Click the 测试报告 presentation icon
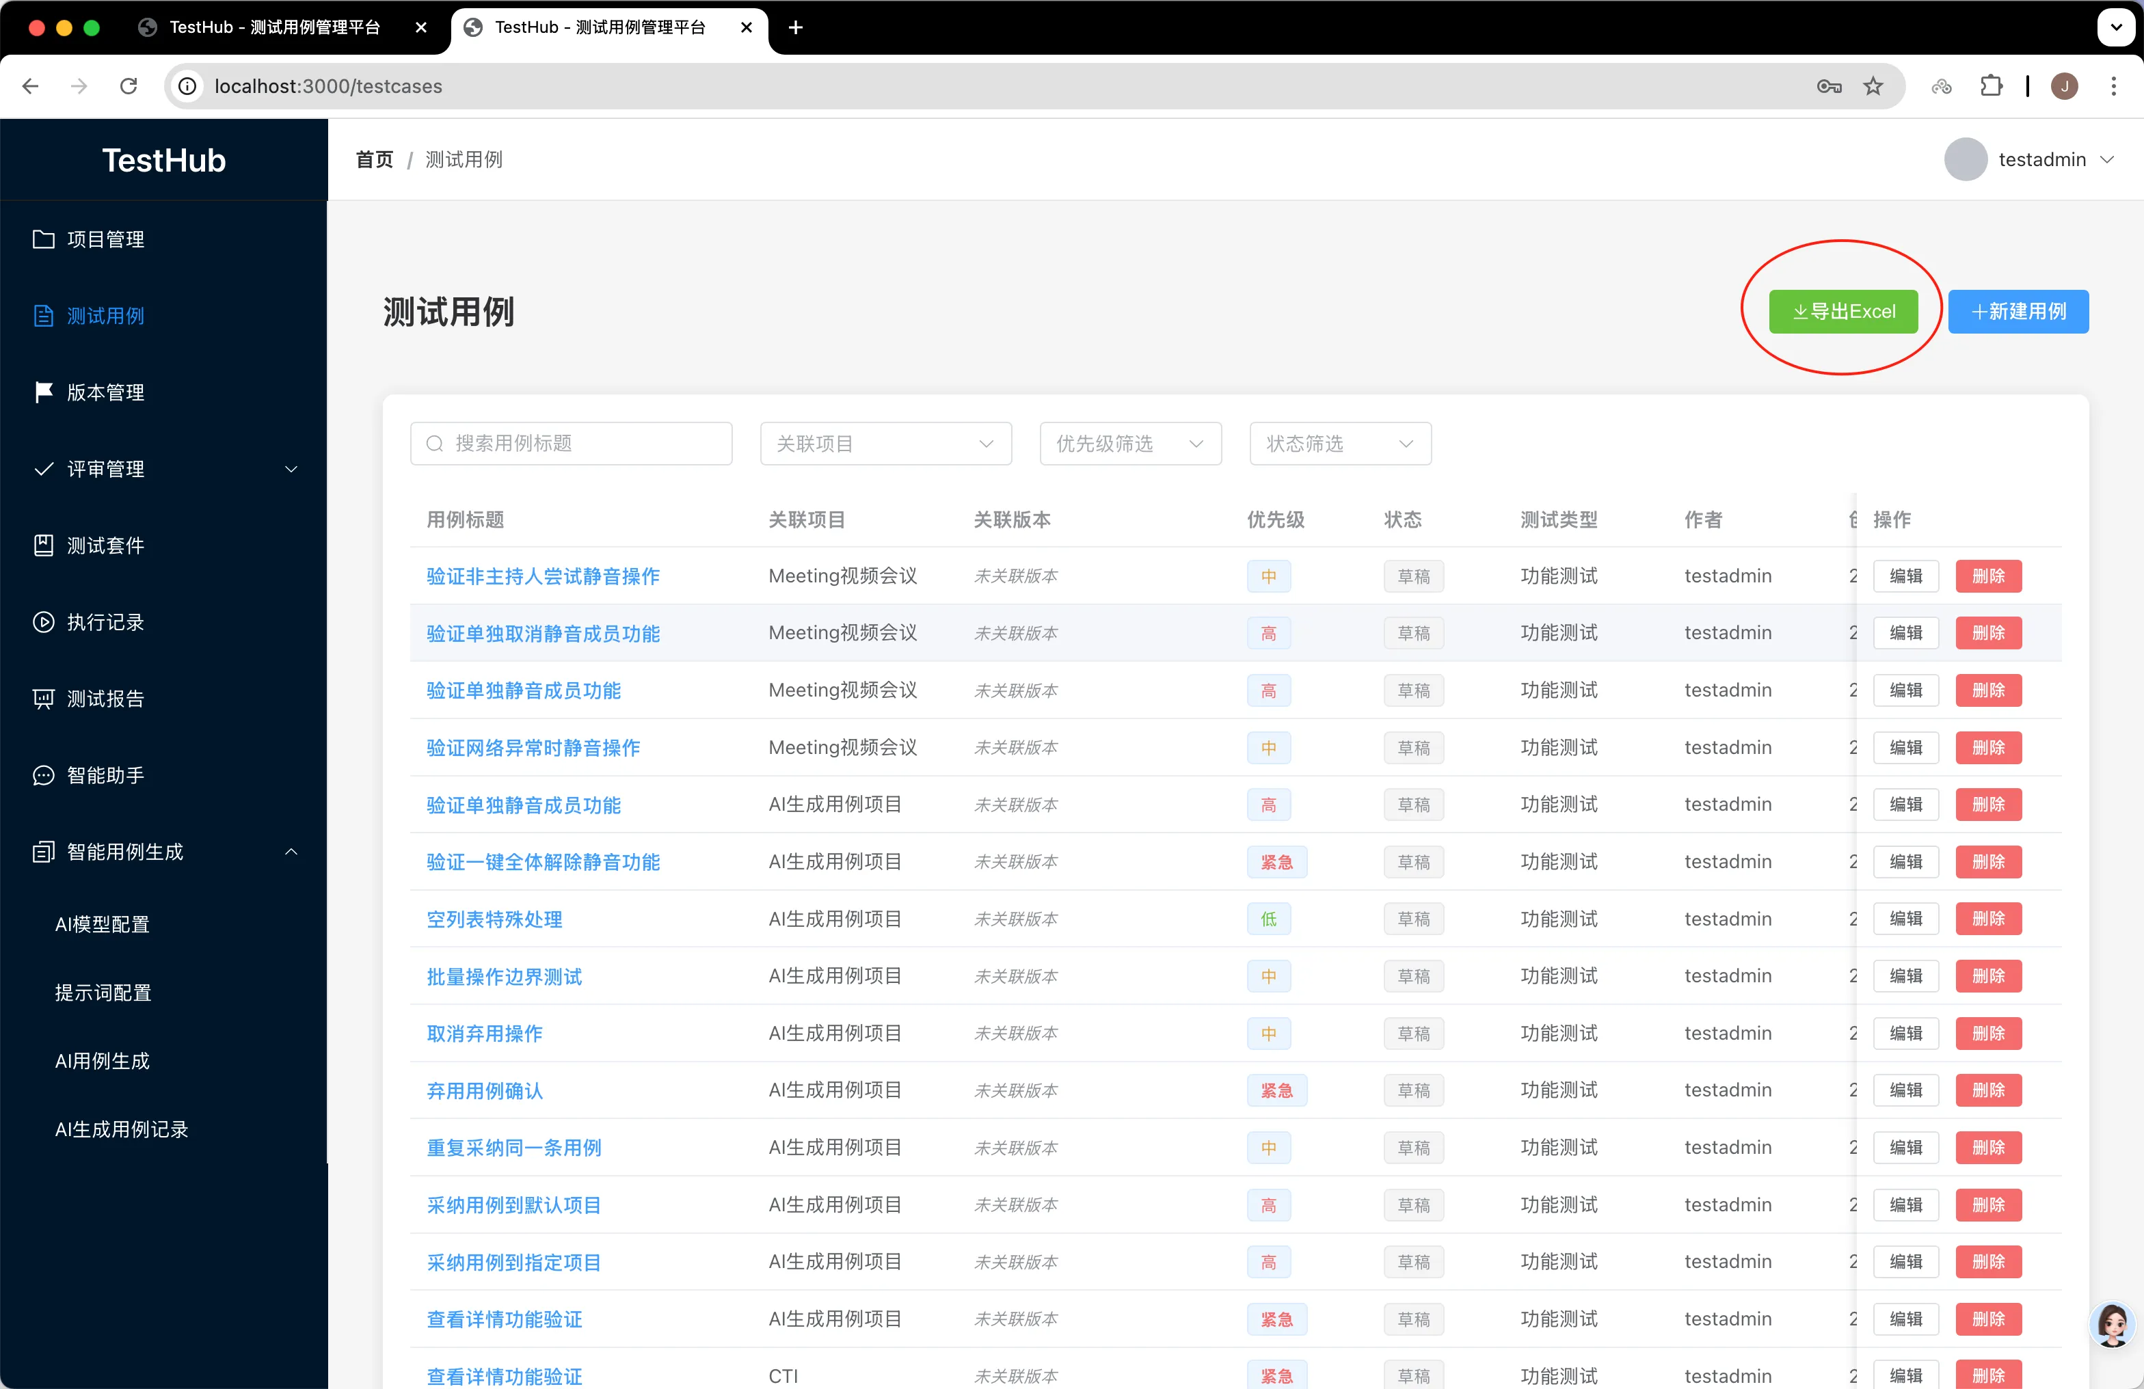This screenshot has height=1389, width=2144. pyautogui.click(x=43, y=699)
